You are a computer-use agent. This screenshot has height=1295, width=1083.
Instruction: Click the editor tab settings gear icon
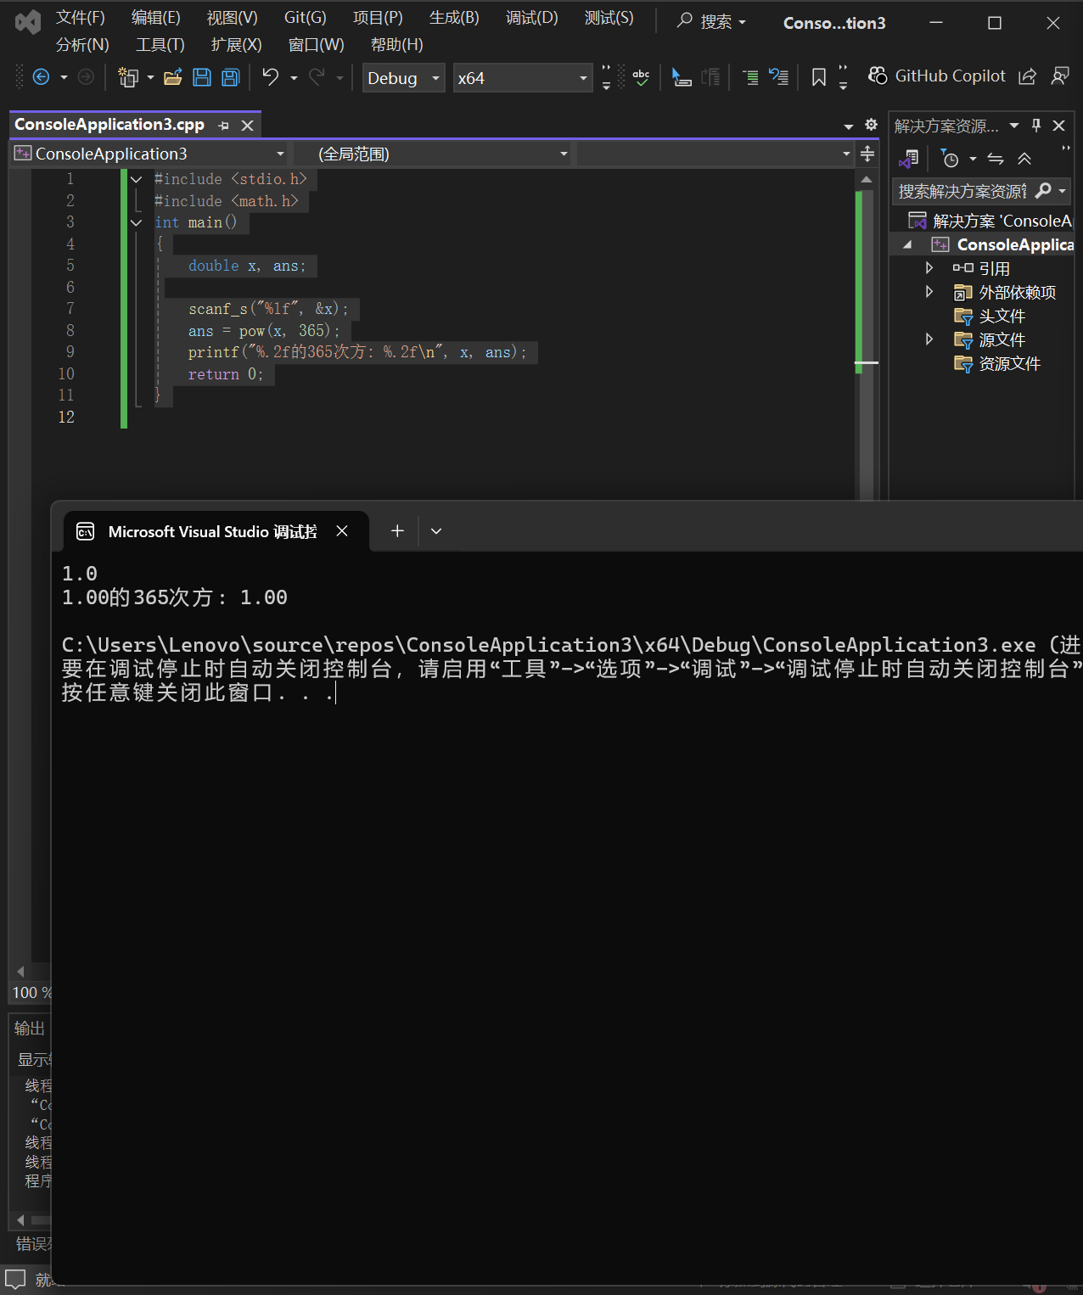click(x=871, y=125)
